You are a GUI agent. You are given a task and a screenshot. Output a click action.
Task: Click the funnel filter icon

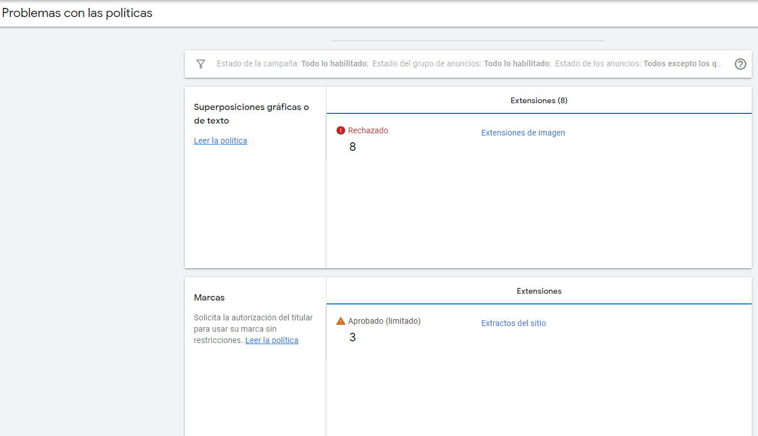(x=201, y=64)
